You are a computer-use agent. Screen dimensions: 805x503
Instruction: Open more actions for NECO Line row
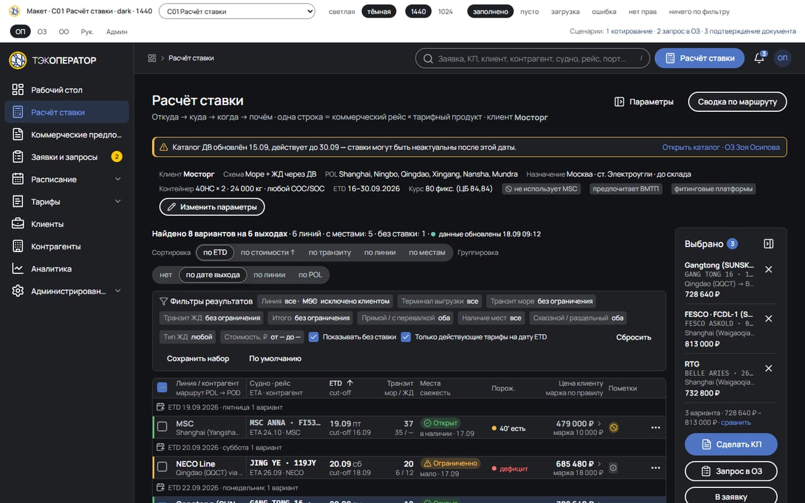655,468
